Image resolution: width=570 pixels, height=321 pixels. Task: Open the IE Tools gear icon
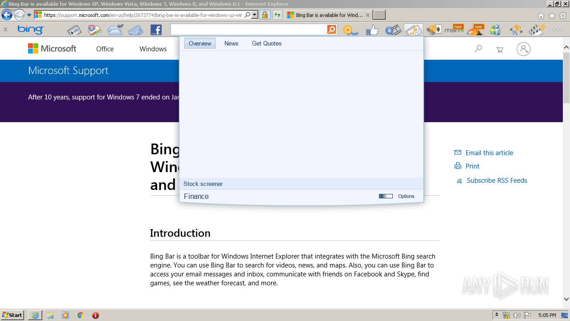[x=563, y=16]
